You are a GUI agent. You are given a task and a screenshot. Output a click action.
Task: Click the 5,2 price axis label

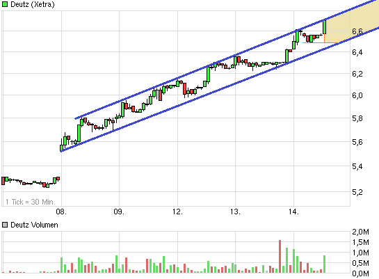pyautogui.click(x=357, y=192)
